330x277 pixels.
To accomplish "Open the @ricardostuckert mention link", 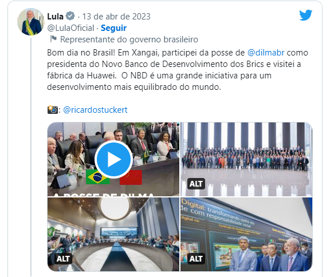I will (95, 110).
